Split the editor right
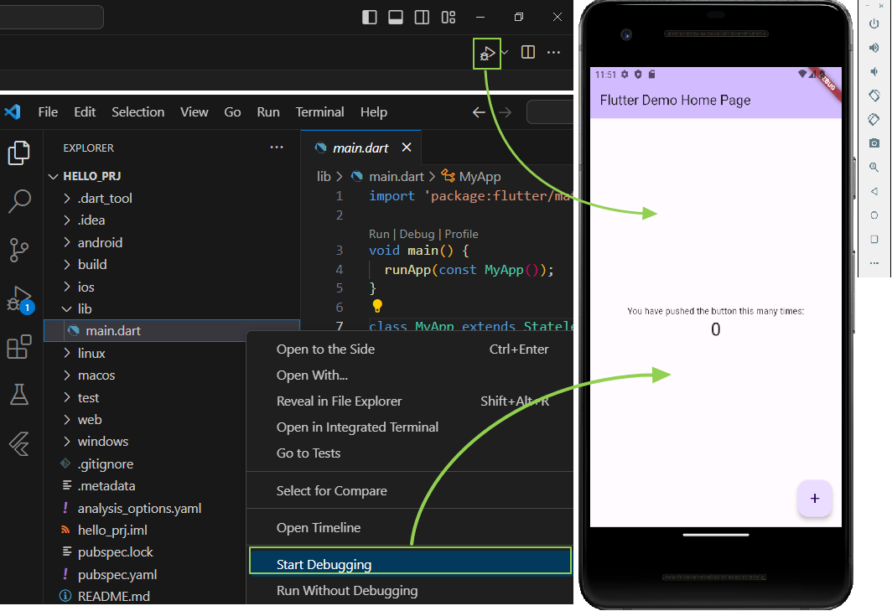Viewport: 892px width, 611px height. click(x=528, y=52)
